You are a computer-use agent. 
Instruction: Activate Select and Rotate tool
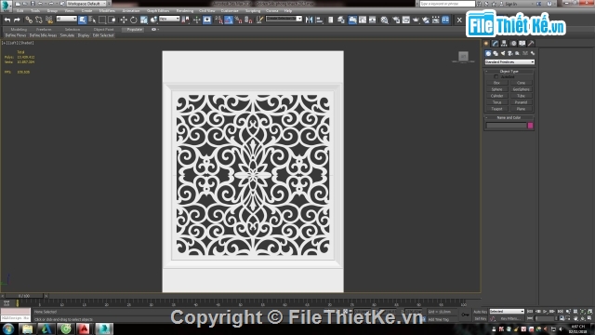[134, 20]
